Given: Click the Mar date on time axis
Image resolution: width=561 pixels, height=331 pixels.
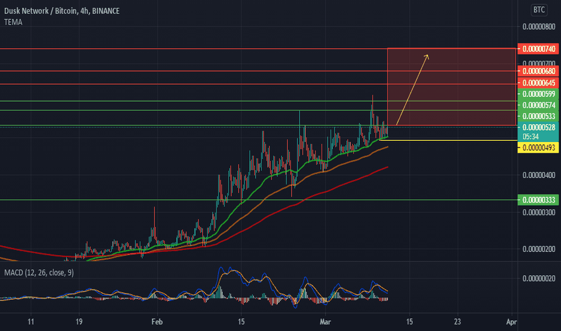Looking at the screenshot, I should 325,322.
